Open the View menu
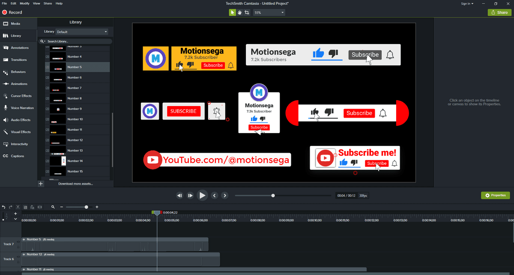 pyautogui.click(x=36, y=3)
